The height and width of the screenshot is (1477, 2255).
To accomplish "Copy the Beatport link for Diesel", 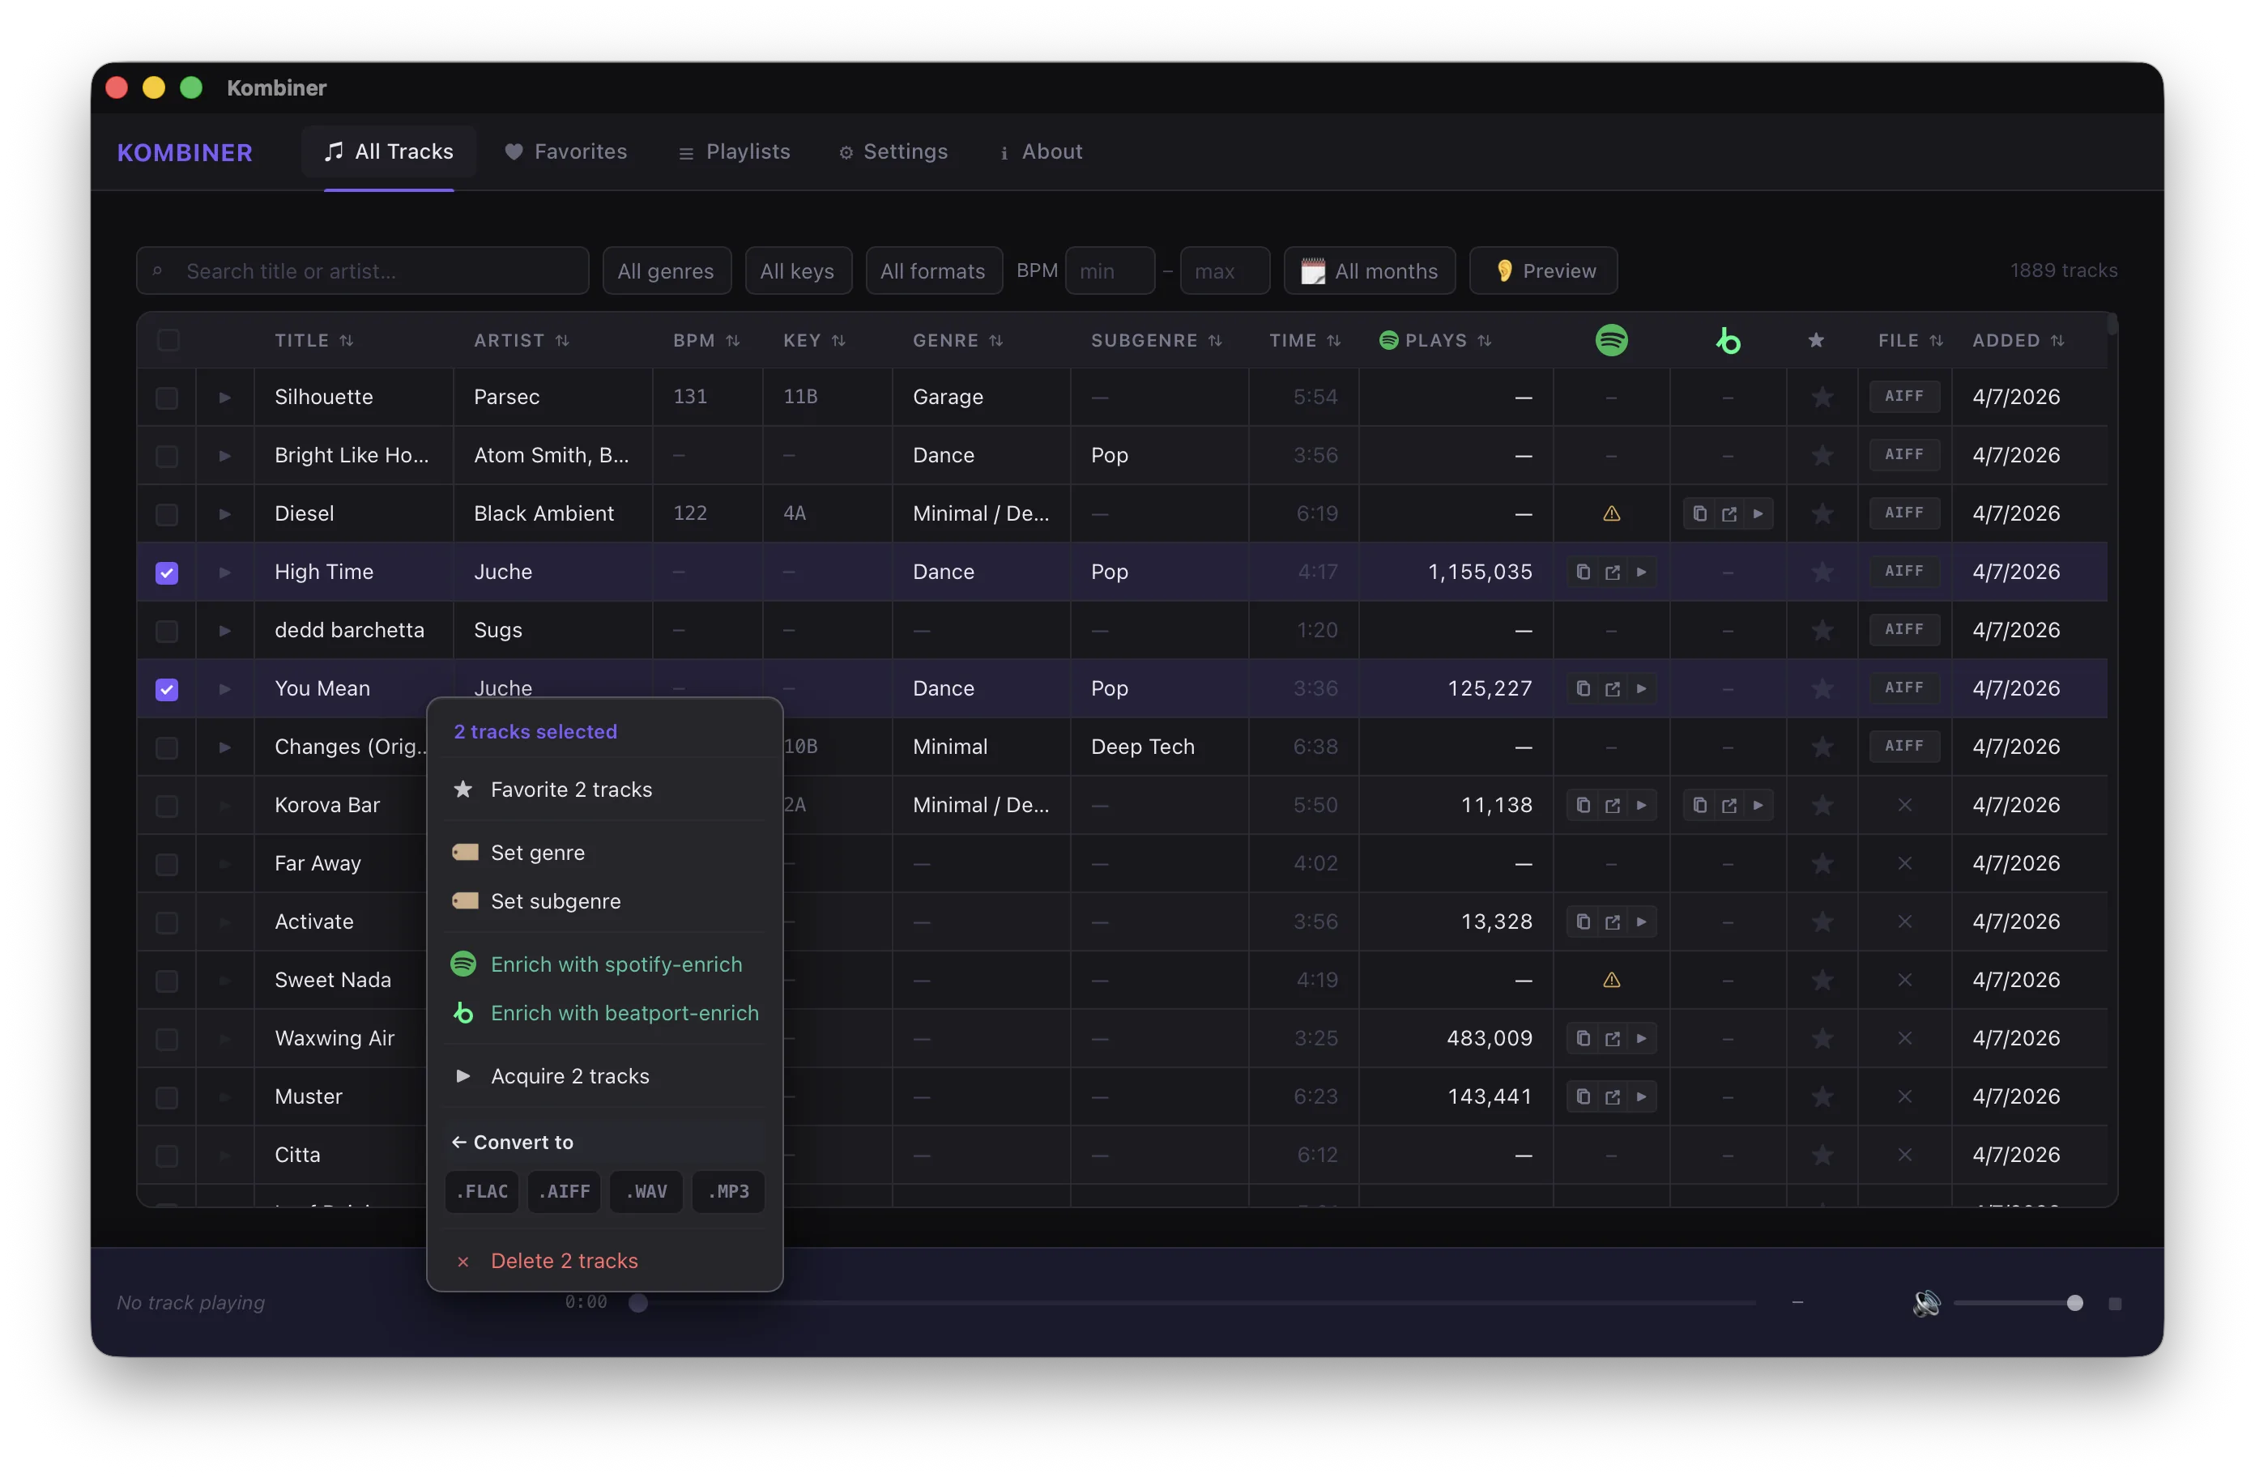I will pos(1699,513).
